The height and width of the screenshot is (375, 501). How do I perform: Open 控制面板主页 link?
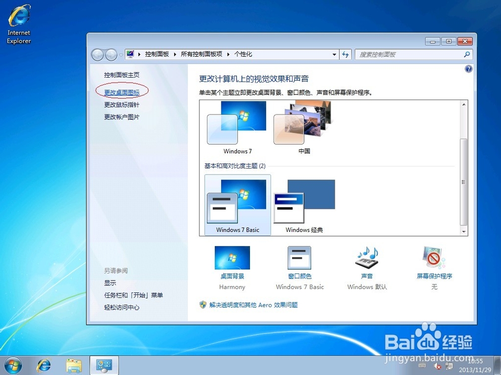pyautogui.click(x=122, y=75)
